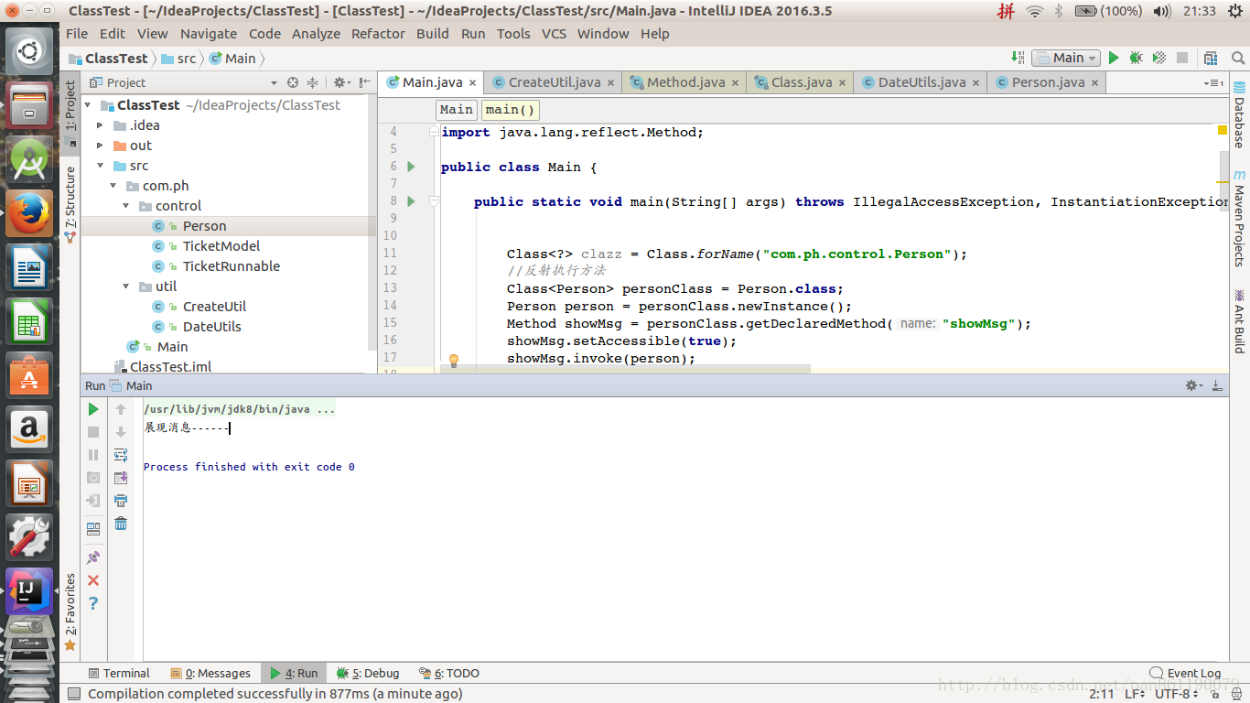Open 6: TODO tool window

pos(449,673)
